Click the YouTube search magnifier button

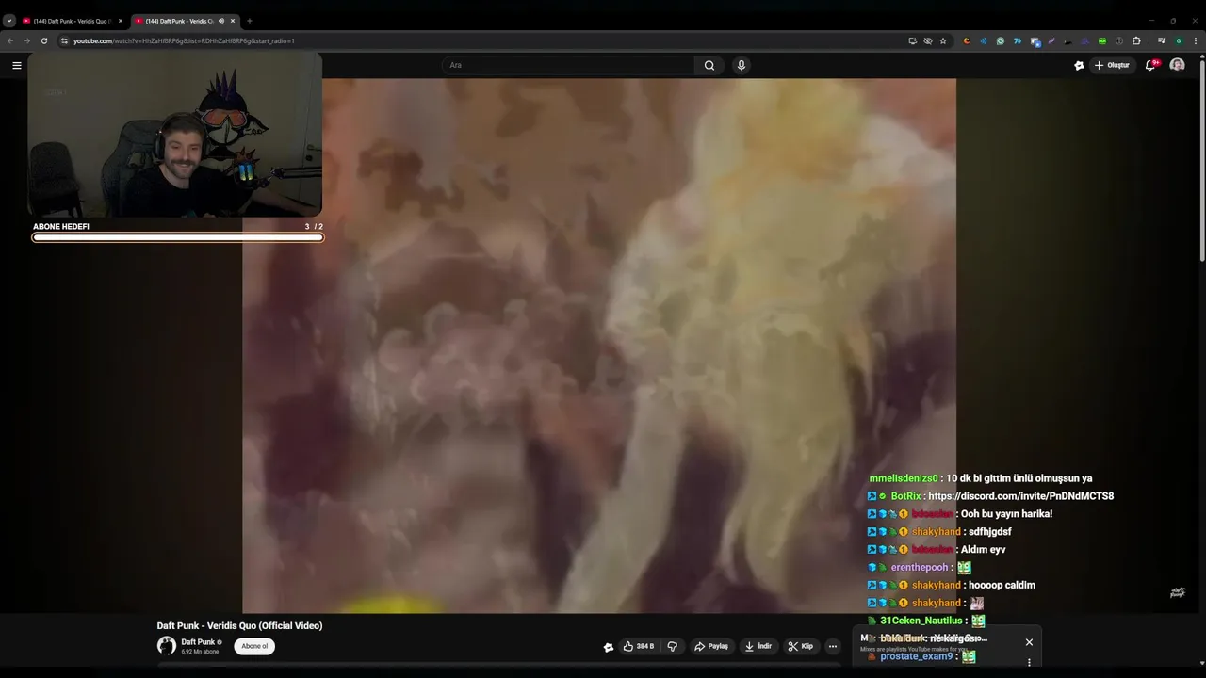(709, 65)
